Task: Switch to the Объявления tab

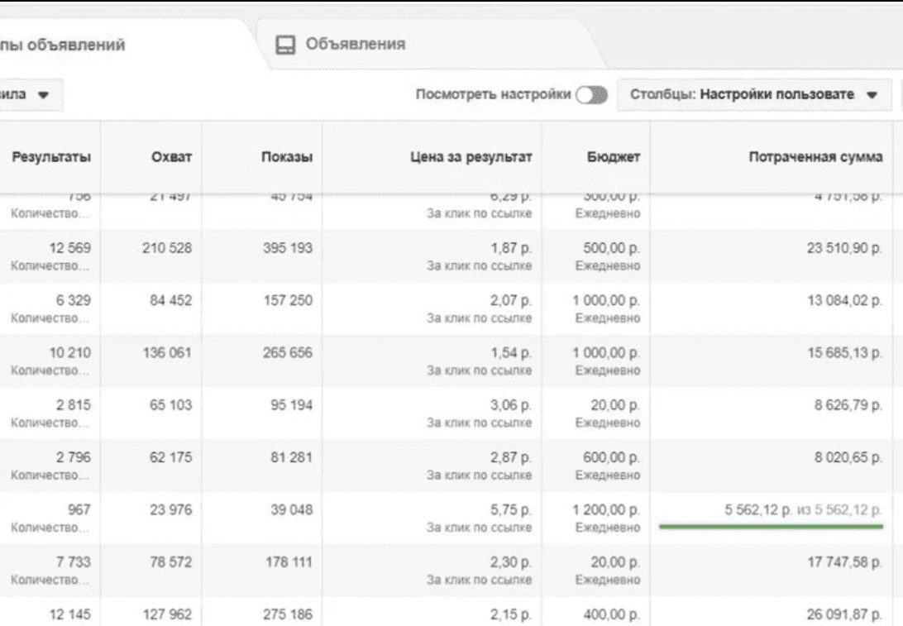Action: [x=355, y=45]
